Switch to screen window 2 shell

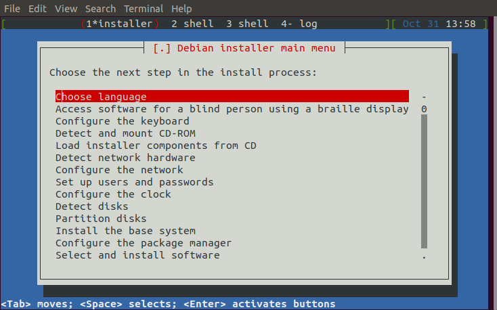pos(192,24)
